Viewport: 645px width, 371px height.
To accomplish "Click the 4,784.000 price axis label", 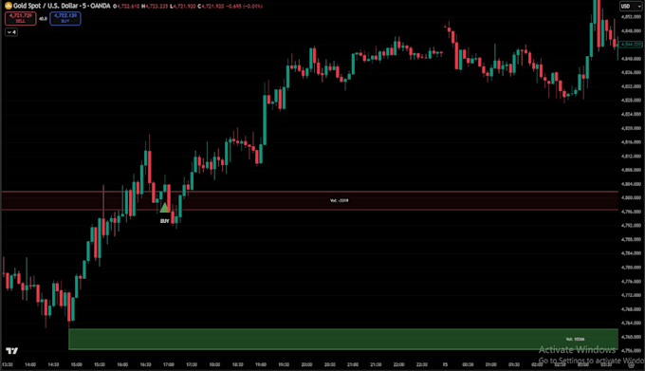I will 631,253.
